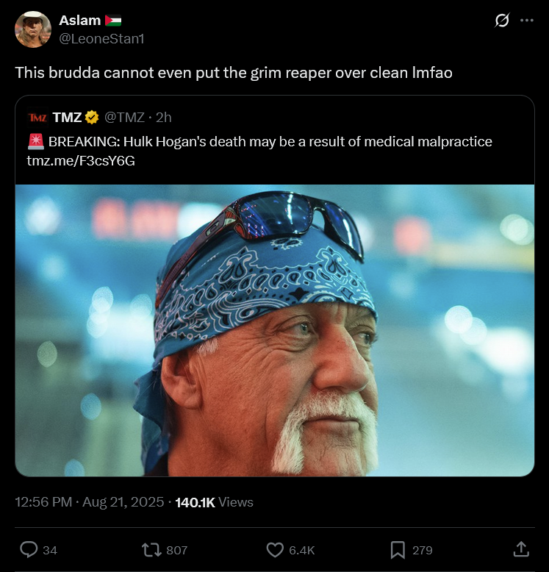Image resolution: width=549 pixels, height=572 pixels.
Task: Open the tmz.me/F3csY6G link
Action: [x=81, y=160]
